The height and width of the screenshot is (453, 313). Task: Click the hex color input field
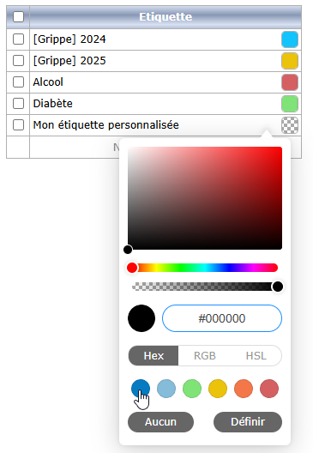click(222, 318)
